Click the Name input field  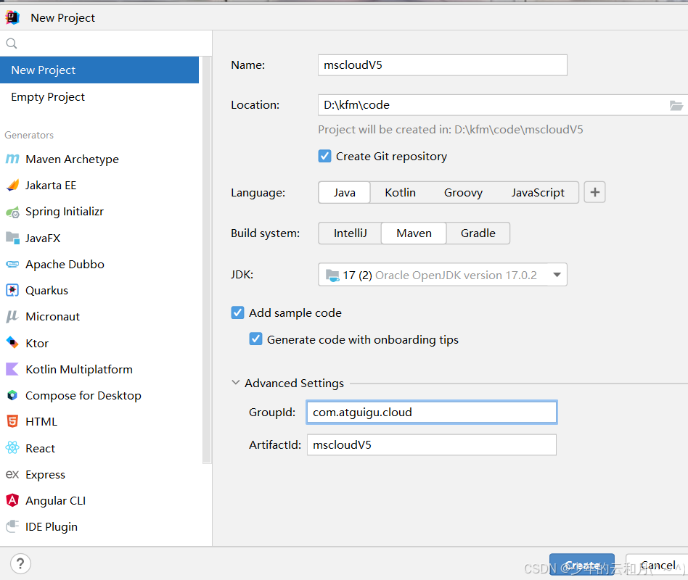[442, 65]
